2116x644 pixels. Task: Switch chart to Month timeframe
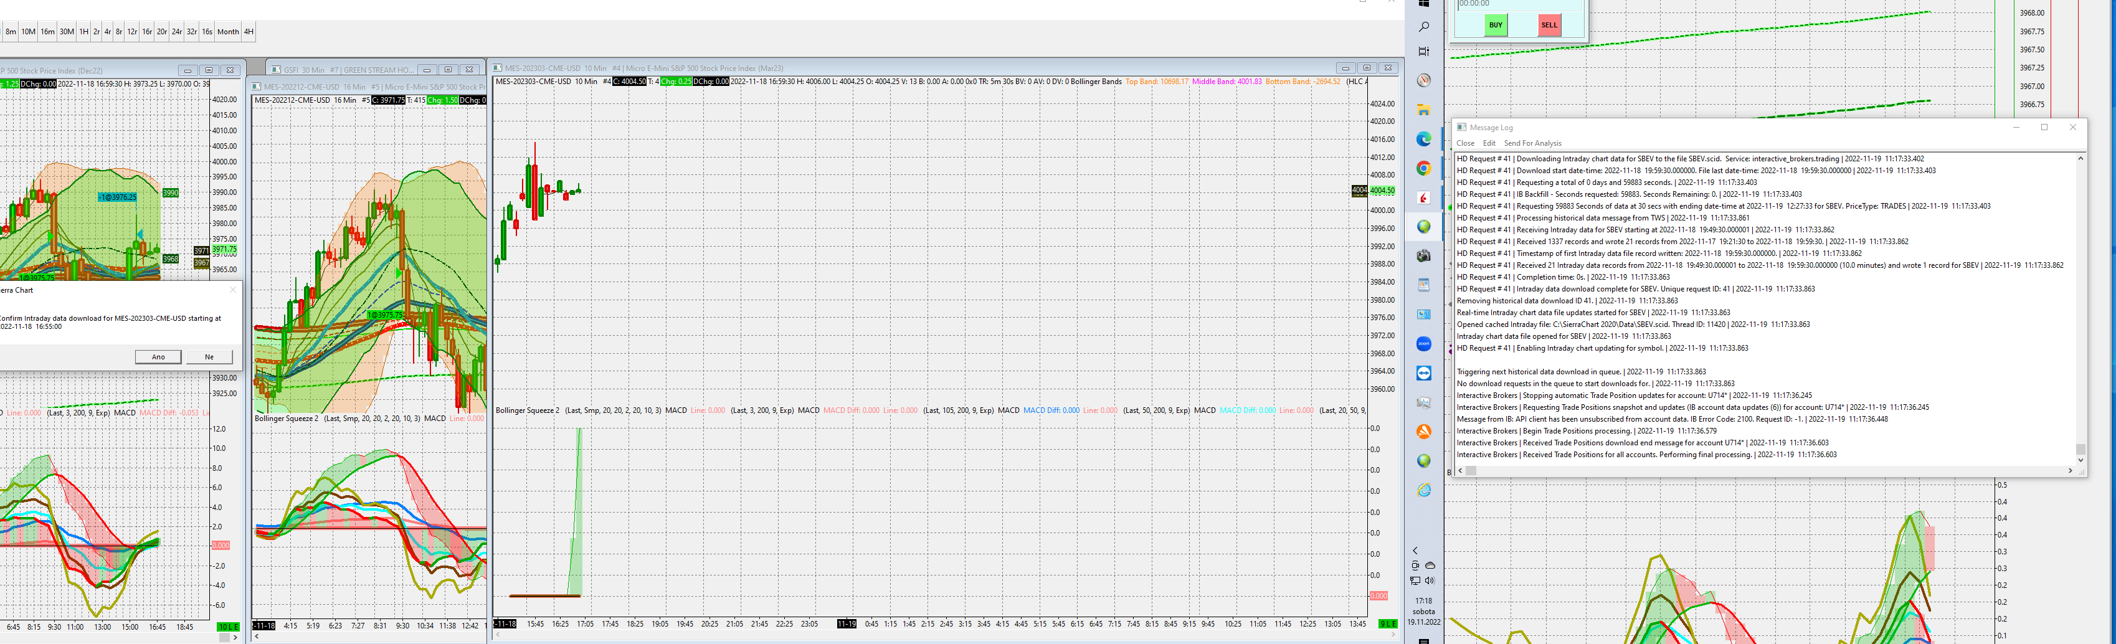click(227, 32)
